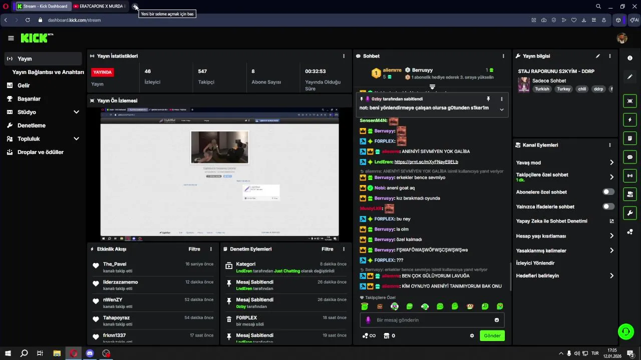Toggle the notes panel icon in right rail
The width and height of the screenshot is (641, 360).
tap(630, 138)
